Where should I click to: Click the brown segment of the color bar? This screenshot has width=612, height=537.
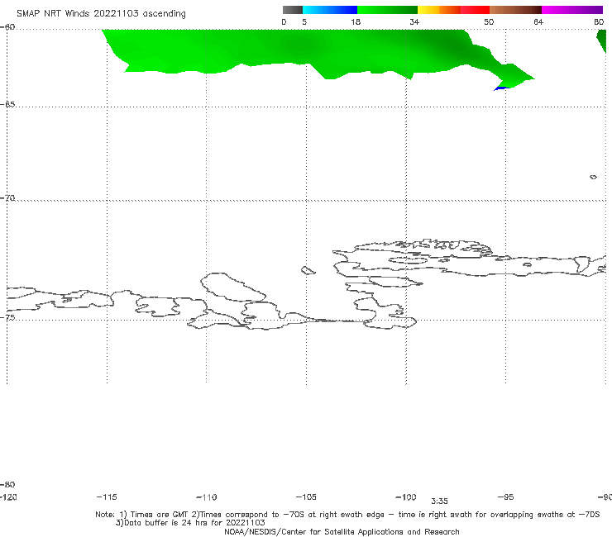point(515,10)
